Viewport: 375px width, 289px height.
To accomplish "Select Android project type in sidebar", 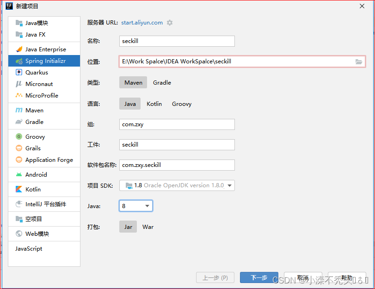I will [x=44, y=174].
